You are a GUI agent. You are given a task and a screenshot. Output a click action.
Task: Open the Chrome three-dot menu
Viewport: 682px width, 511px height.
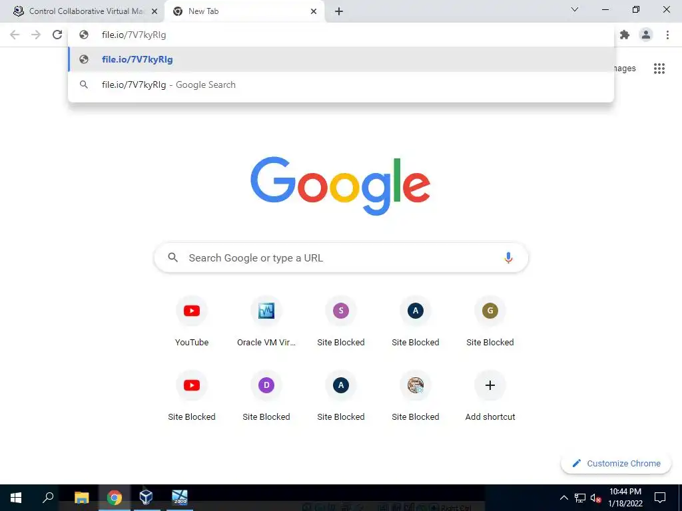coord(667,35)
